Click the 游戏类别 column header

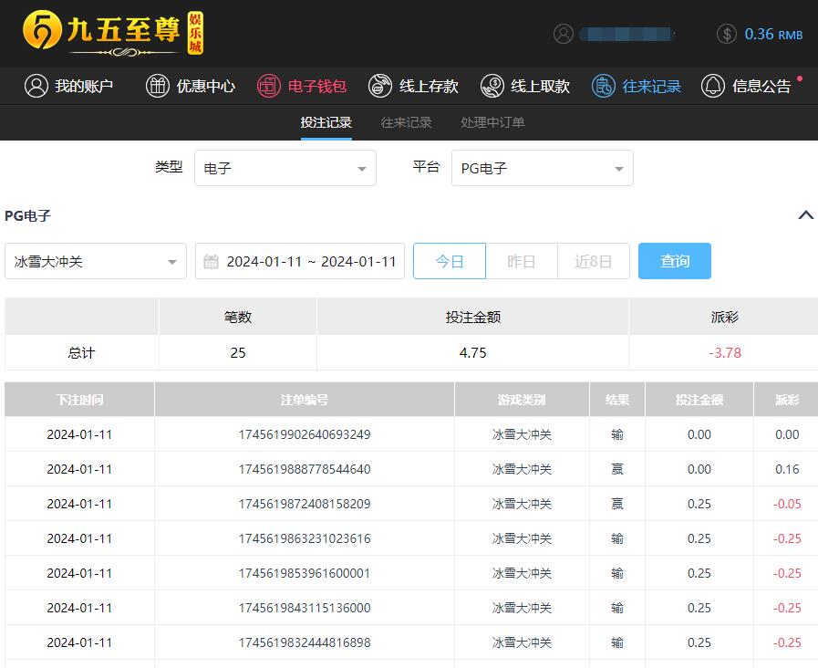point(523,400)
